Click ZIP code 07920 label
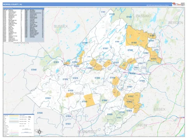This screenshot has height=140, width=187. pos(110,114)
